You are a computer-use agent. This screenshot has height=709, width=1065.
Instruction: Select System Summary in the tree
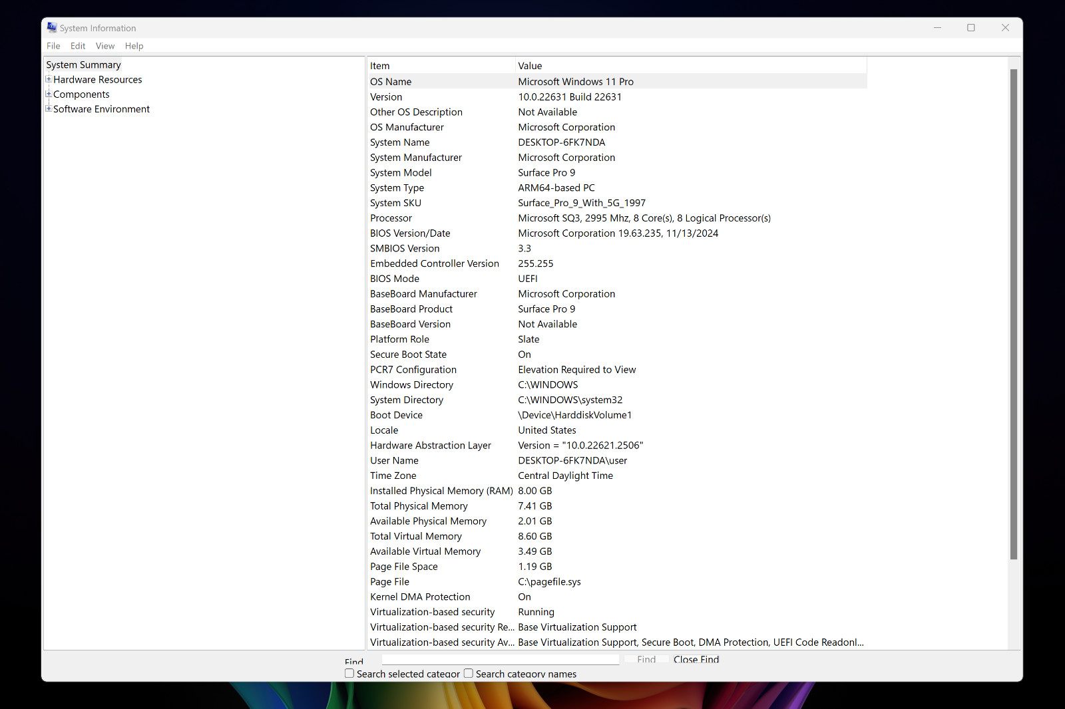(83, 65)
